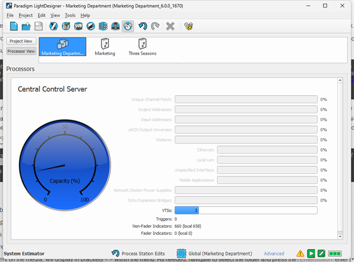Click Global (Marketing Department) label
The image size is (354, 262).
pyautogui.click(x=220, y=253)
